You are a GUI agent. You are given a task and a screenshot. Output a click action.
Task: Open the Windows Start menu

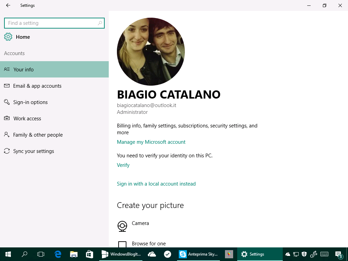click(8, 254)
